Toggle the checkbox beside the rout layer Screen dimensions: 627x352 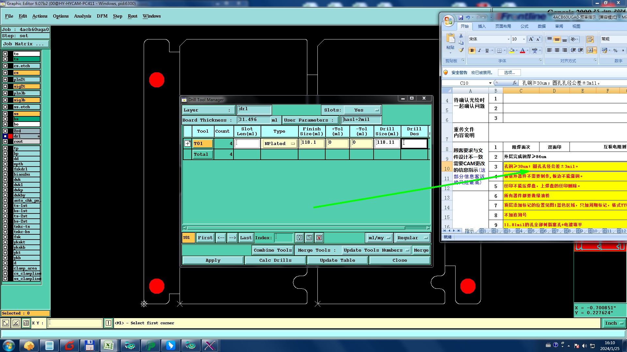point(5,141)
